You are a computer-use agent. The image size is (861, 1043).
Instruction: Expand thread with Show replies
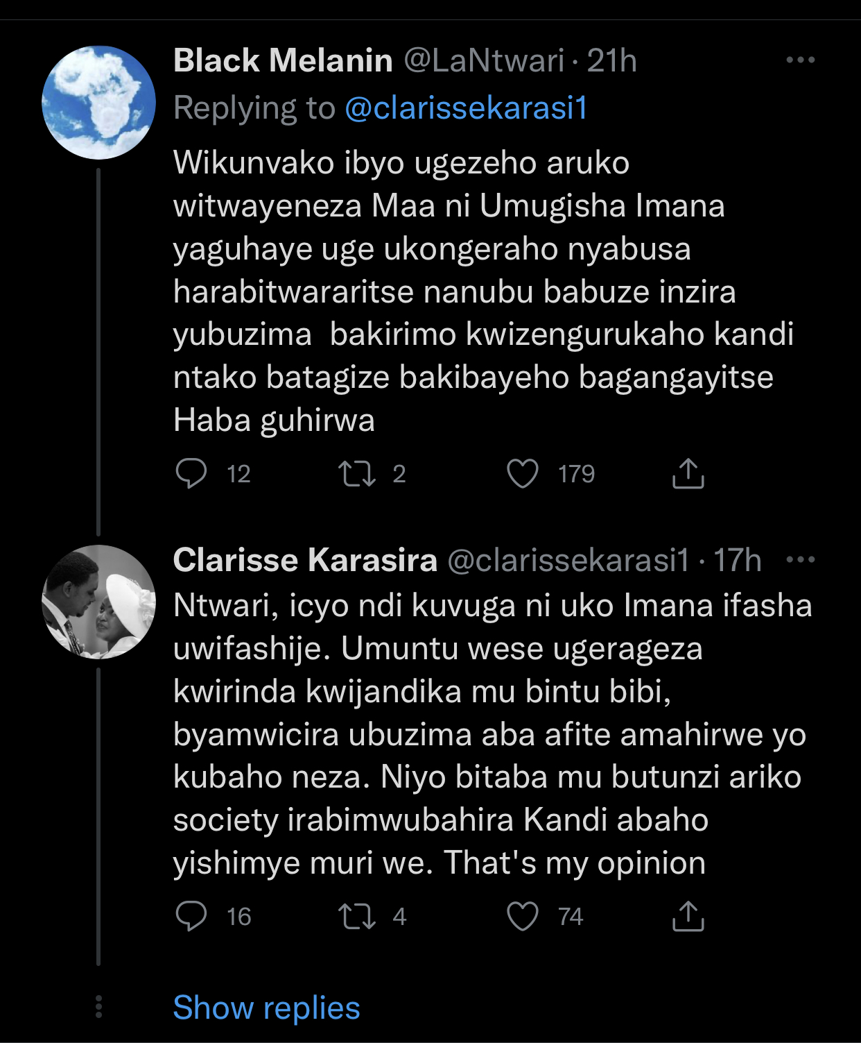(266, 1008)
